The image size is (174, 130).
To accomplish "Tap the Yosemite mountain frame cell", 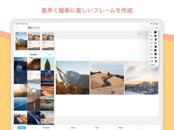I will pos(73,78).
